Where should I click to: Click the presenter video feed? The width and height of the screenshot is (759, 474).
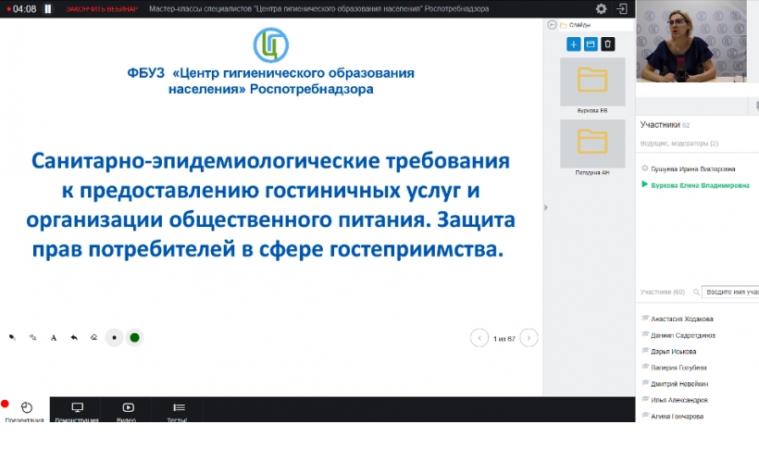tap(691, 41)
